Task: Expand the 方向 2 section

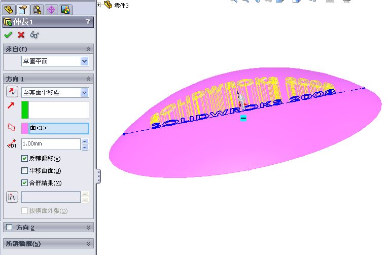Action: pos(88,227)
